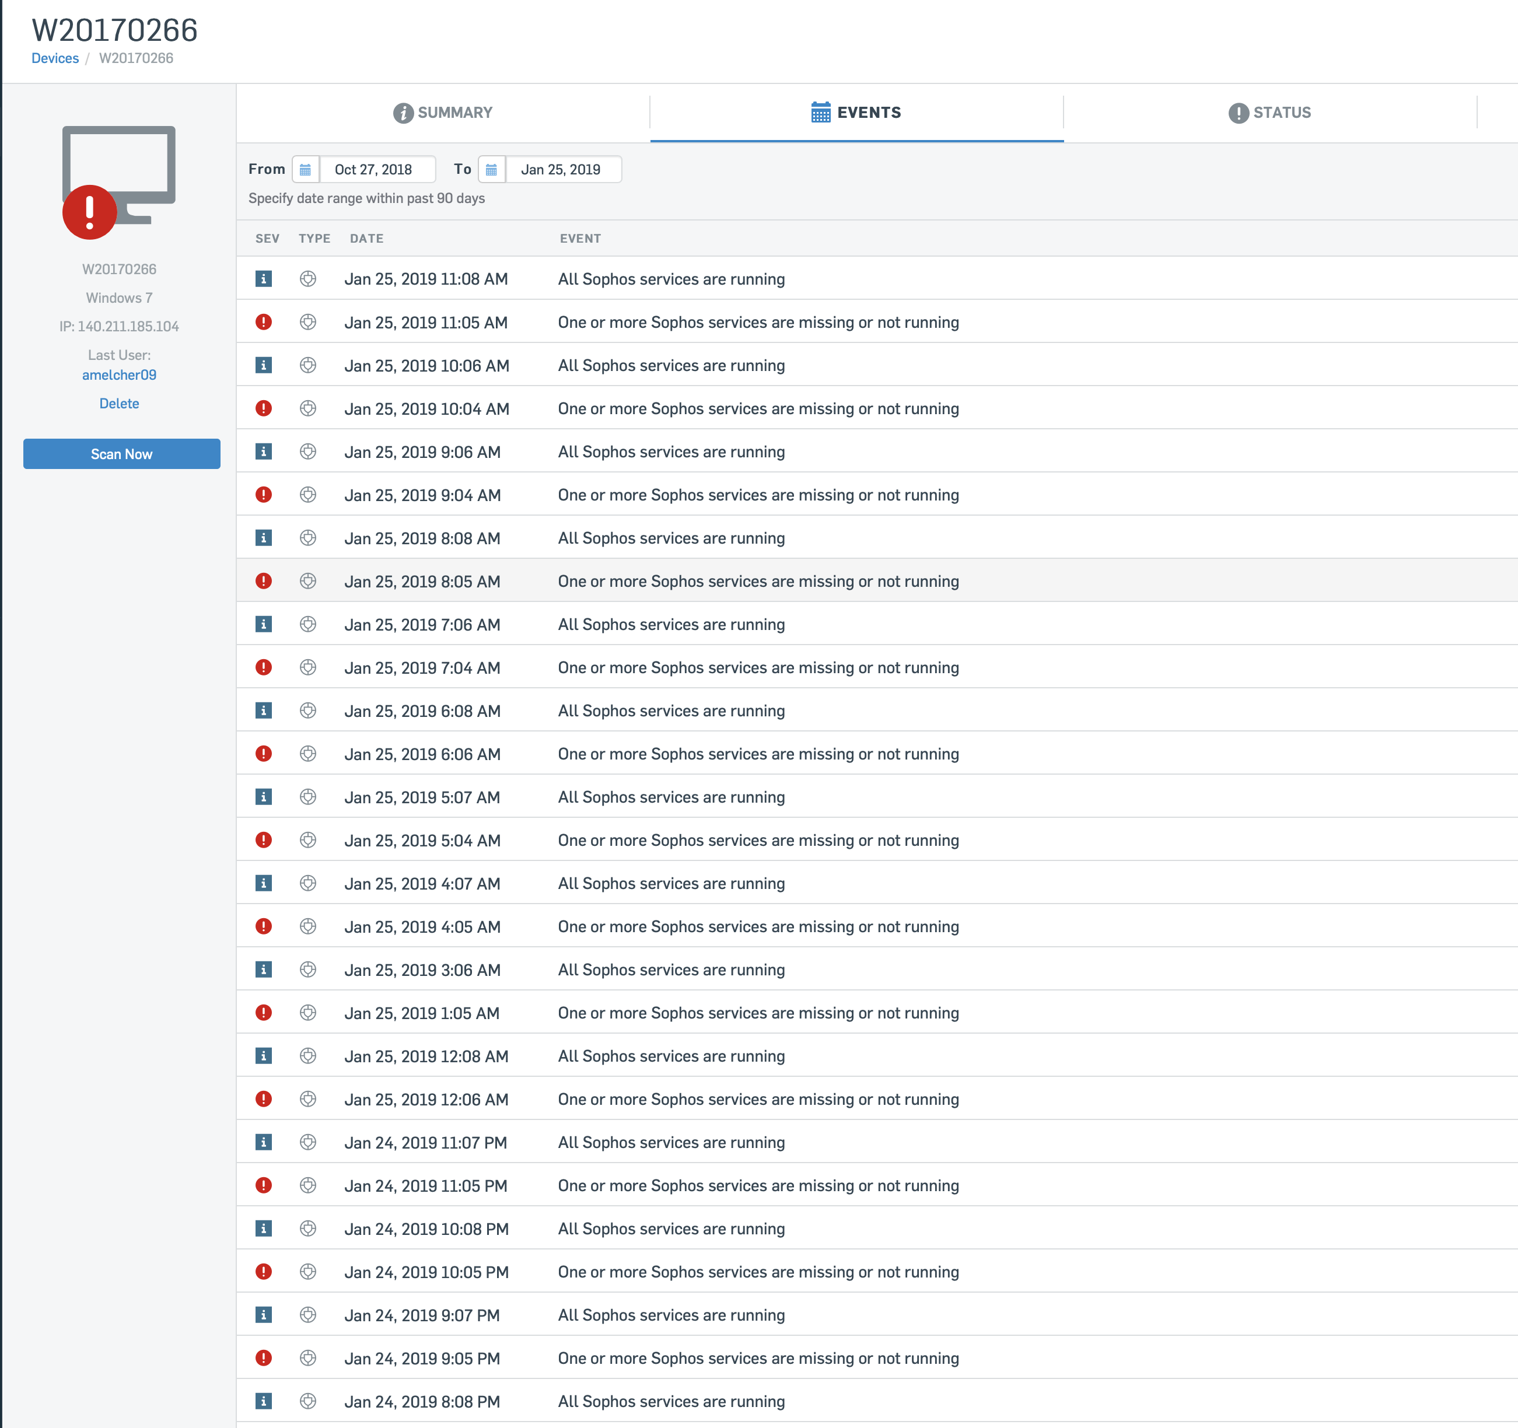Viewport: 1518px width, 1428px height.
Task: Click the Devices breadcrumb link
Action: click(55, 58)
